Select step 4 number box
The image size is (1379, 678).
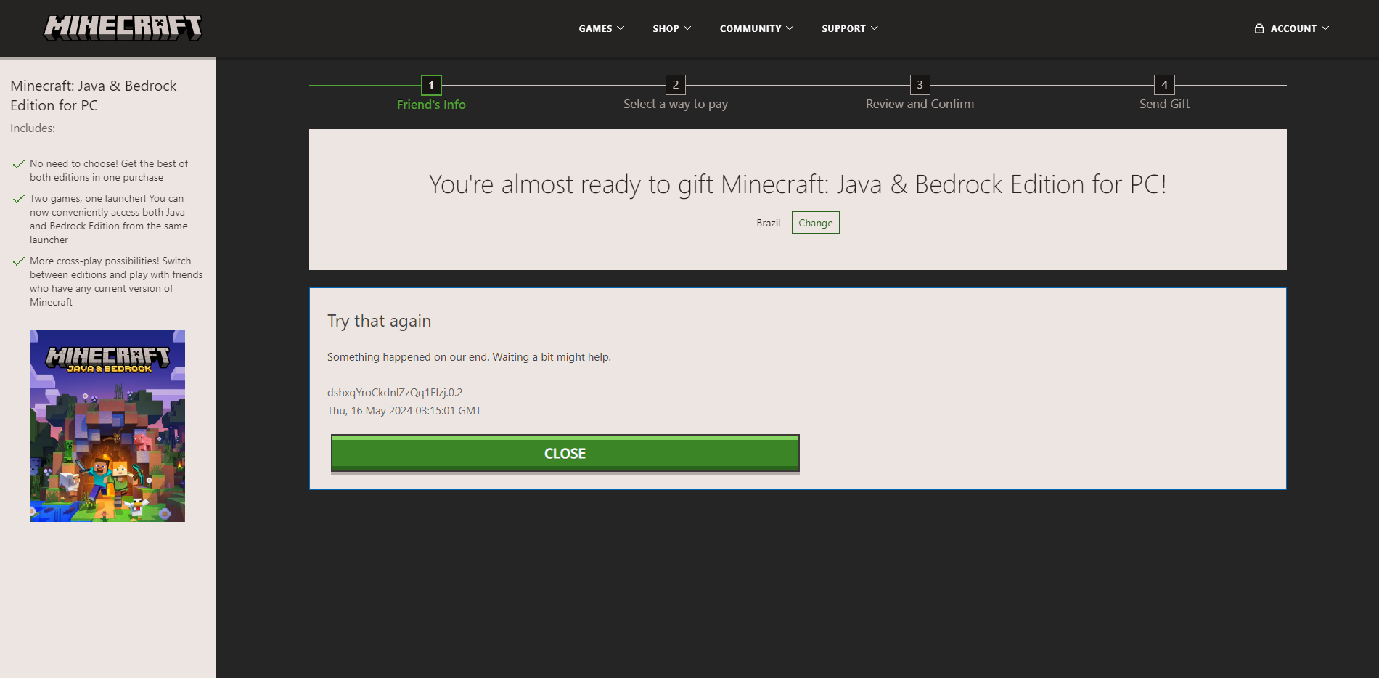coord(1165,85)
